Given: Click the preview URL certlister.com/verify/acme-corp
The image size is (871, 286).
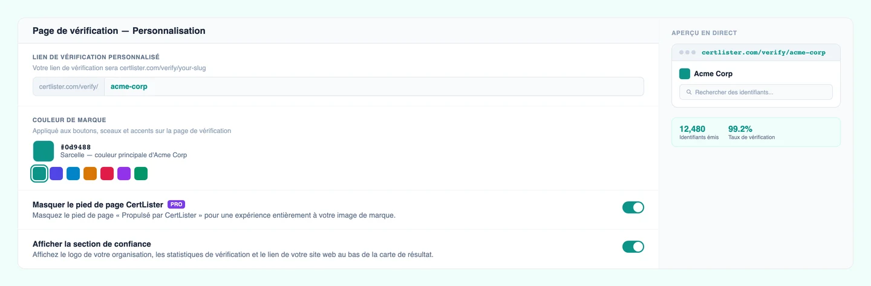Looking at the screenshot, I should pyautogui.click(x=763, y=53).
